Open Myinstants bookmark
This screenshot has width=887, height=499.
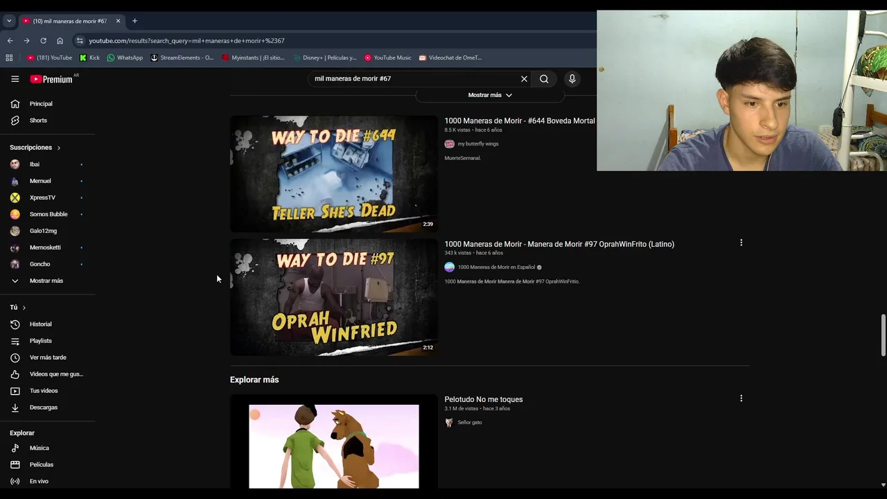tap(254, 58)
